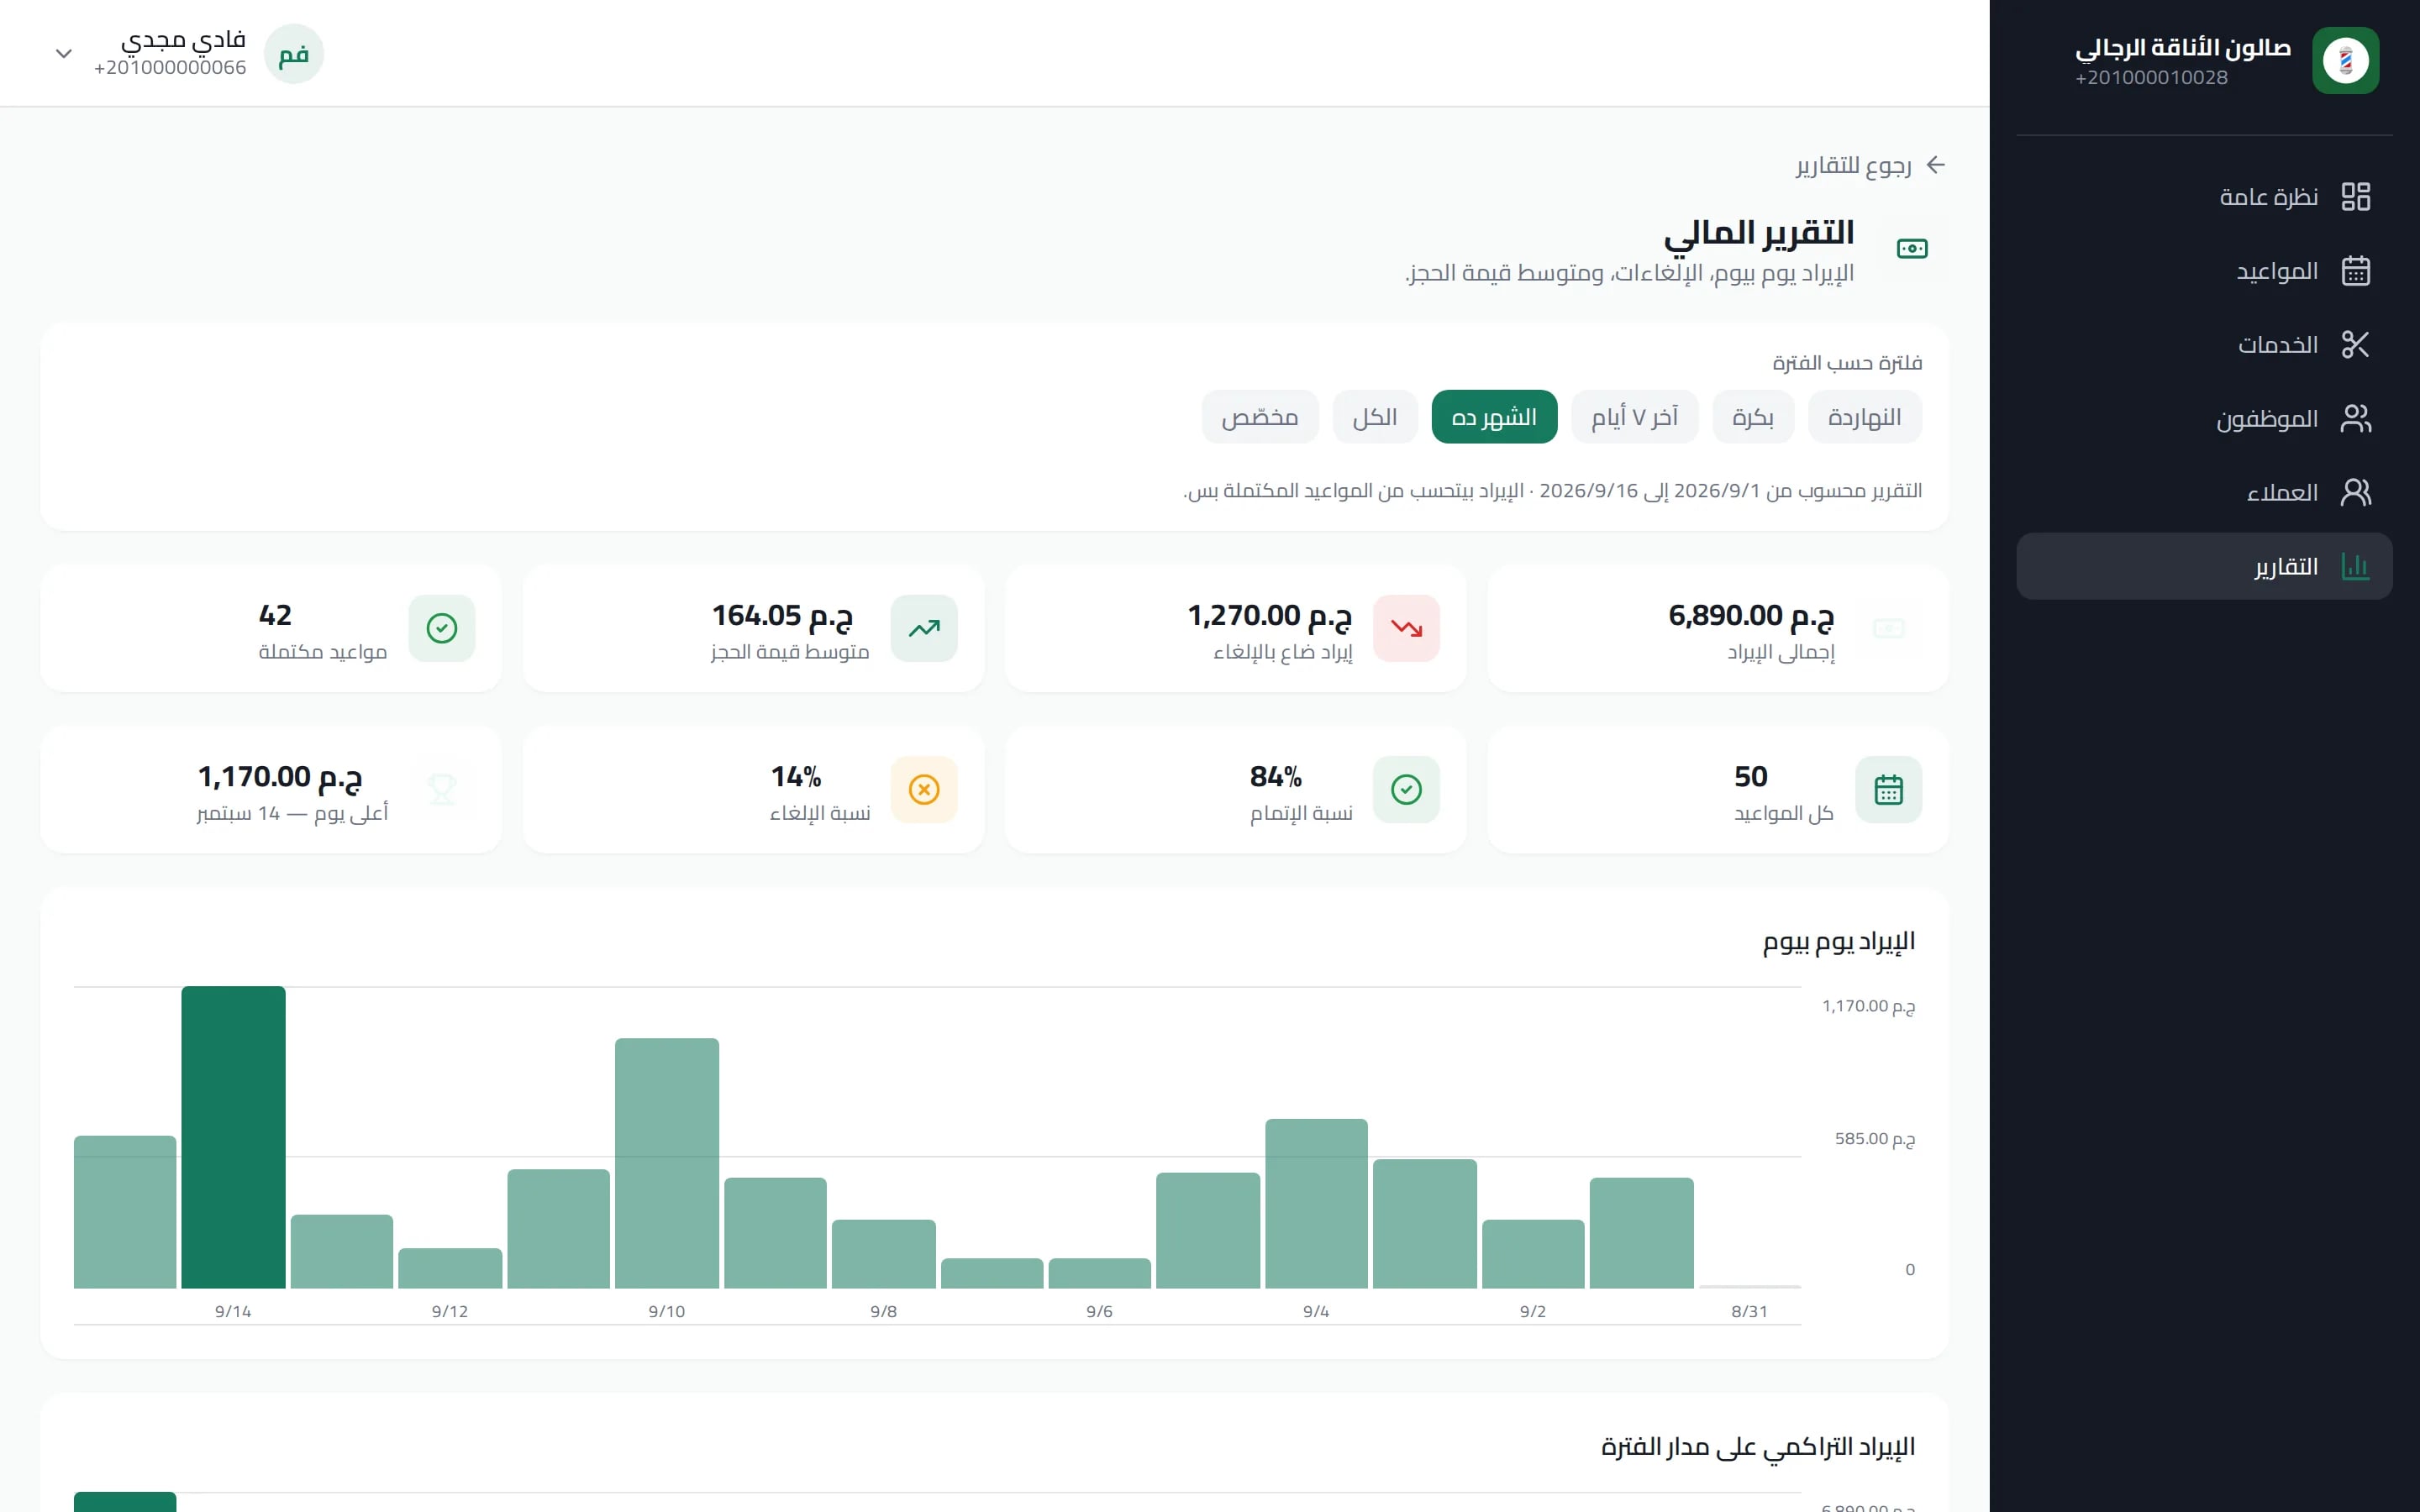Open الخدمات in the sidebar
The height and width of the screenshot is (1512, 2420).
[x=2204, y=345]
